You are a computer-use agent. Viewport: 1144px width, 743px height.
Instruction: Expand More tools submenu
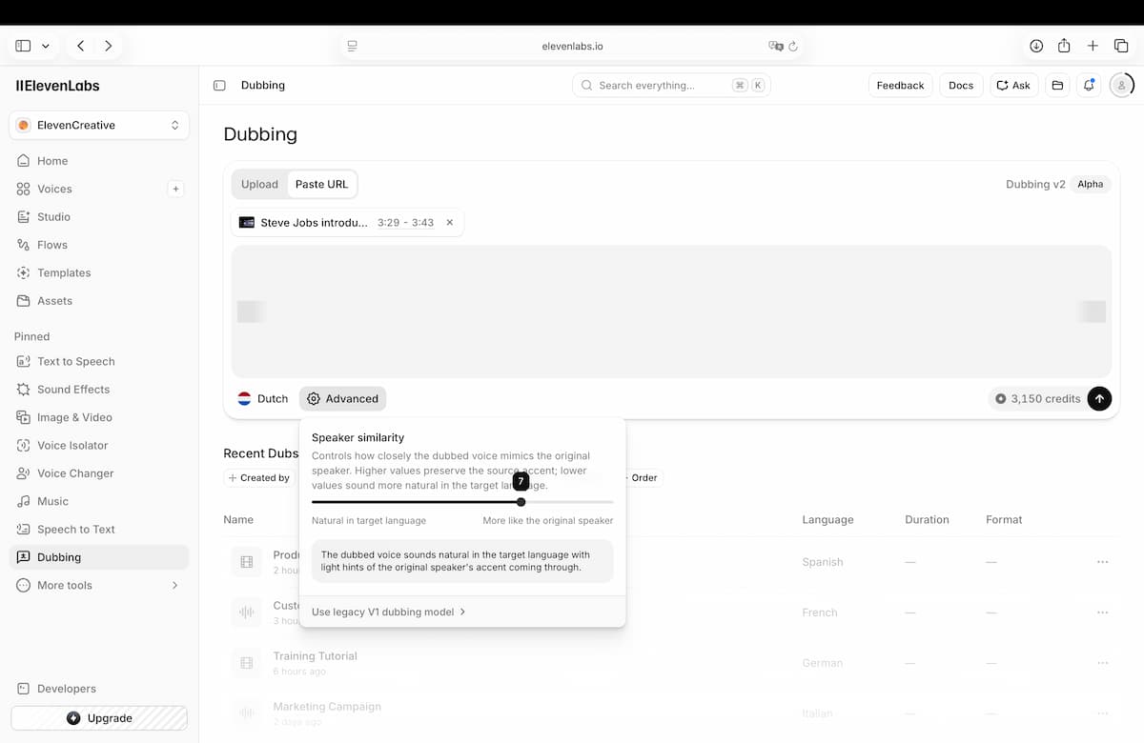[x=99, y=585]
